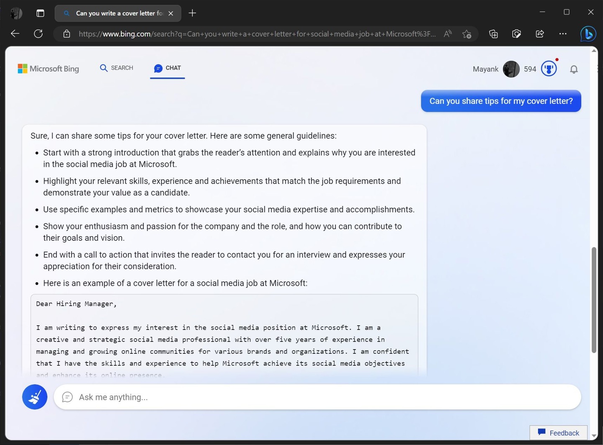Open Collections from the toolbar
This screenshot has width=603, height=445.
pyautogui.click(x=493, y=34)
